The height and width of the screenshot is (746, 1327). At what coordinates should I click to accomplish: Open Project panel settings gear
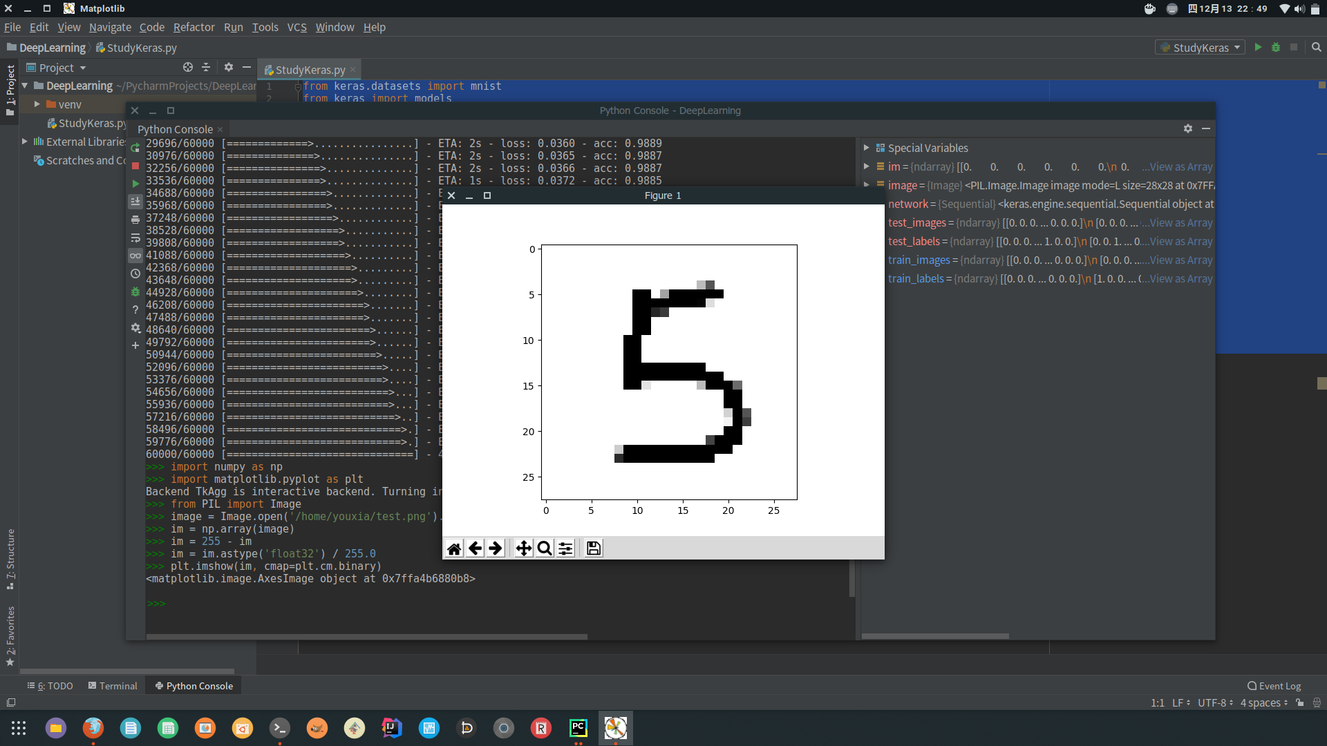229,67
